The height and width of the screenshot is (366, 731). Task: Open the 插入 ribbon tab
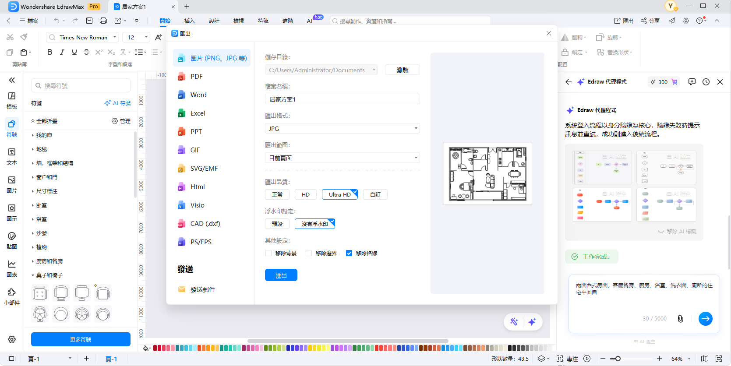189,21
